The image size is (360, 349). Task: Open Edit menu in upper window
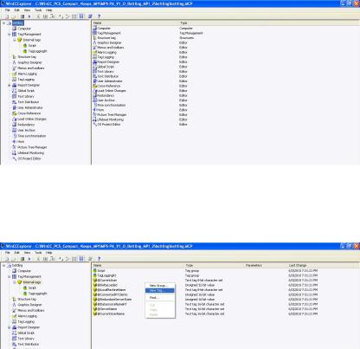coord(17,10)
